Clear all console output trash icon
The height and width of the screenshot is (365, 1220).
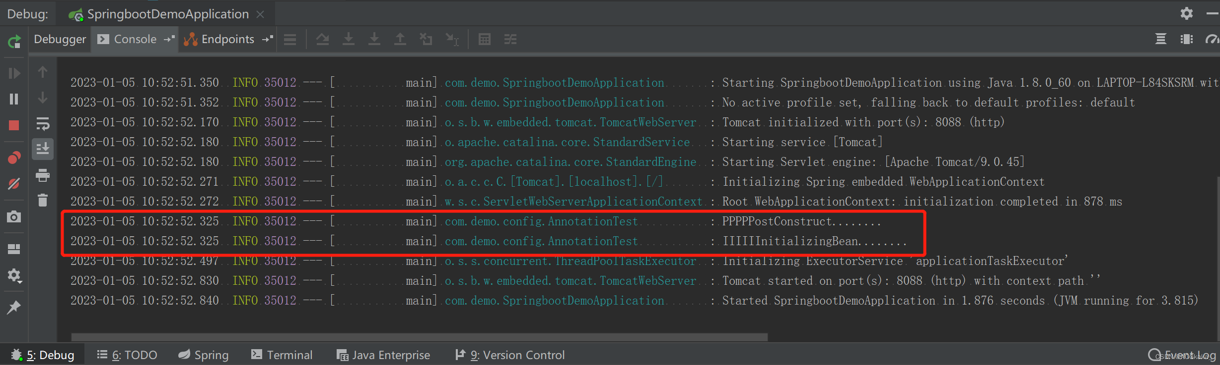point(43,200)
